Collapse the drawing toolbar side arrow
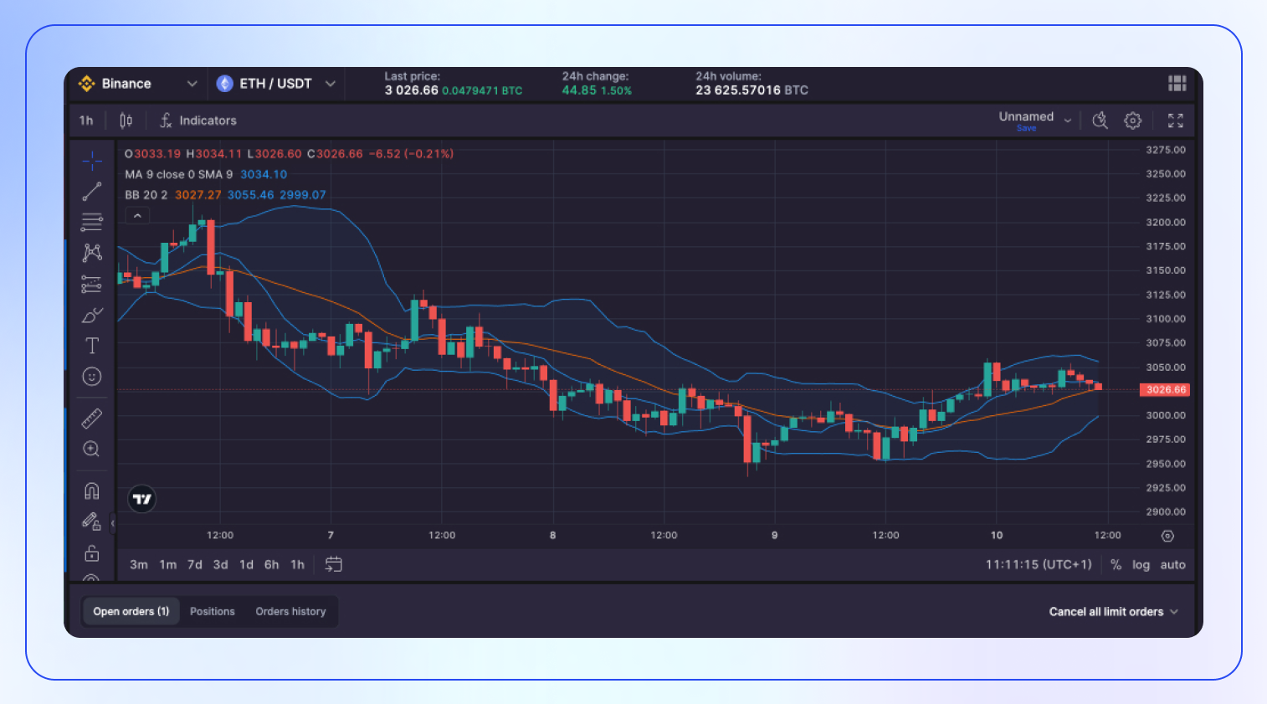Image resolution: width=1267 pixels, height=704 pixels. click(113, 524)
